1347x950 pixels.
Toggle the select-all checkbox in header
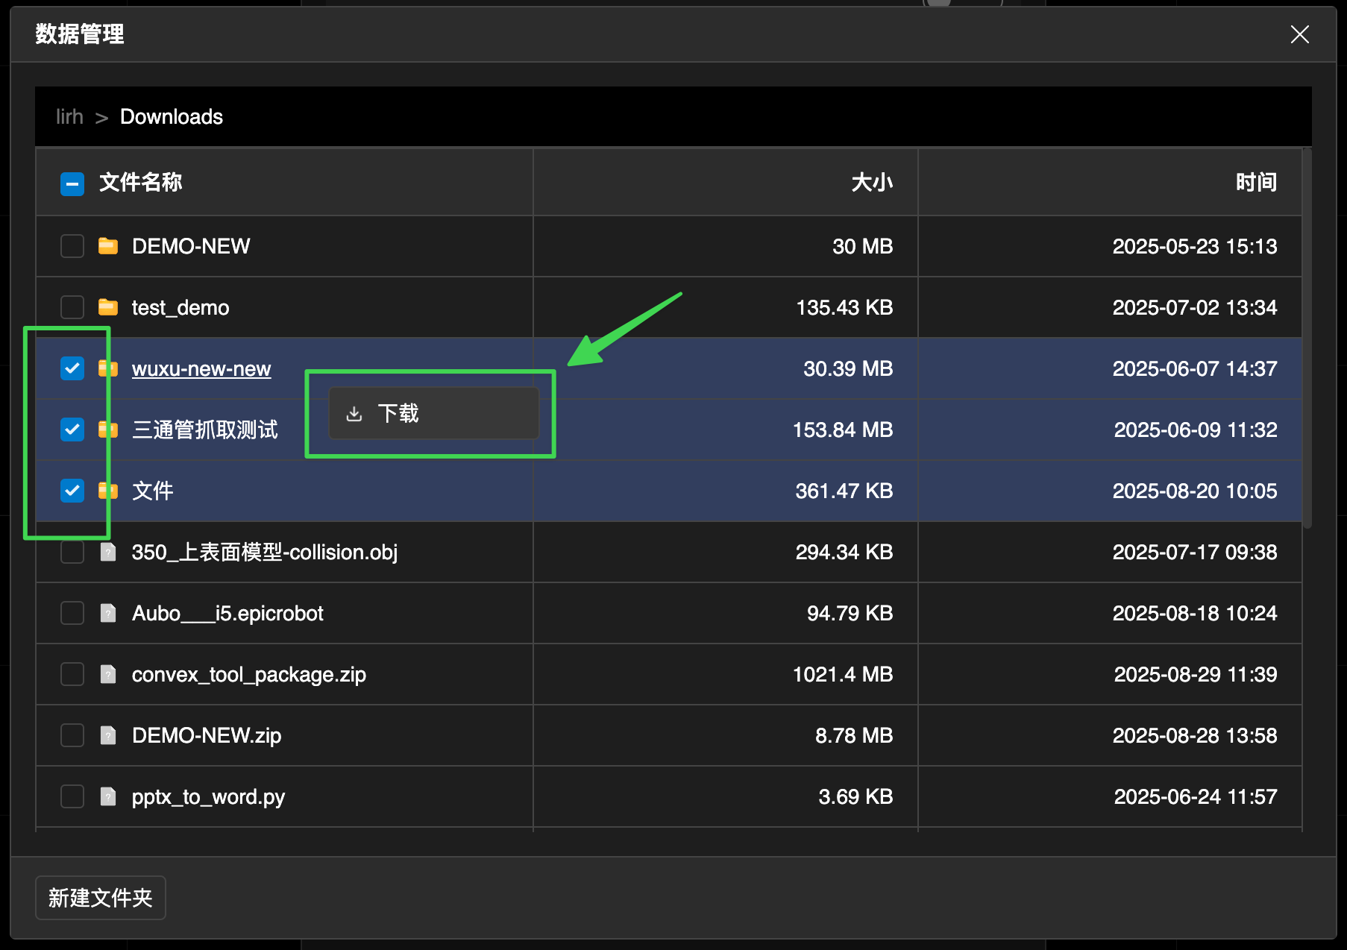pyautogui.click(x=72, y=183)
